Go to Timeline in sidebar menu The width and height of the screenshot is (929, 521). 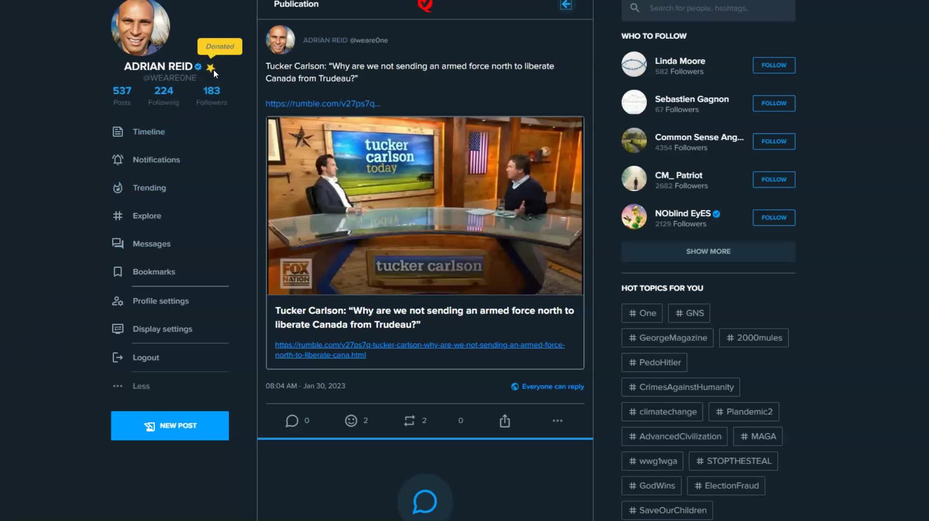click(149, 131)
